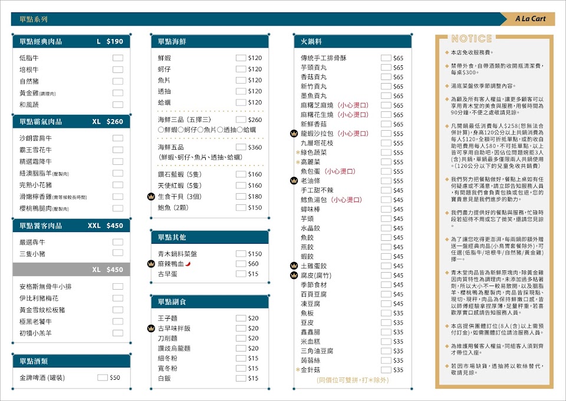Click the red chili icon after 麻辣鴨血
Viewport: 566px width, 401px height.
[187, 264]
